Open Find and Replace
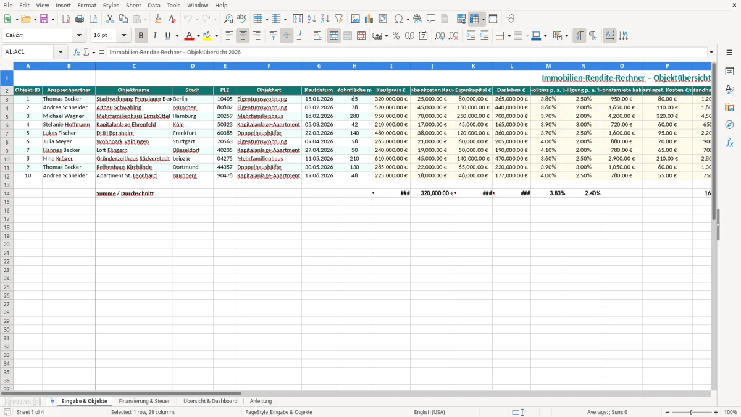 (228, 19)
